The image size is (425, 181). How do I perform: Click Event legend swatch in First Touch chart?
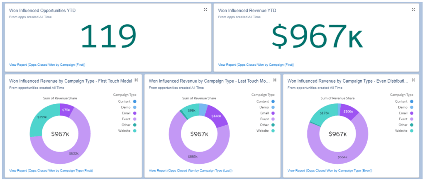tap(135, 119)
